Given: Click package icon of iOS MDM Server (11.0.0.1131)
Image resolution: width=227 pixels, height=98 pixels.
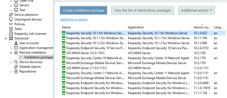Looking at the screenshot, I should click(x=64, y=68).
